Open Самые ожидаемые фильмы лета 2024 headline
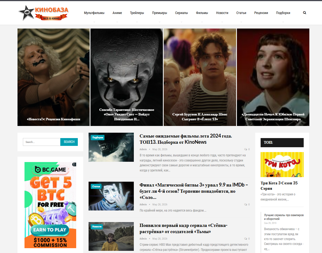Viewport: 322px width, 253px height. tap(186, 139)
